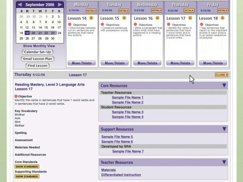243x182 pixels.
Task: Click Email Lesson Plan button
Action: [37, 59]
